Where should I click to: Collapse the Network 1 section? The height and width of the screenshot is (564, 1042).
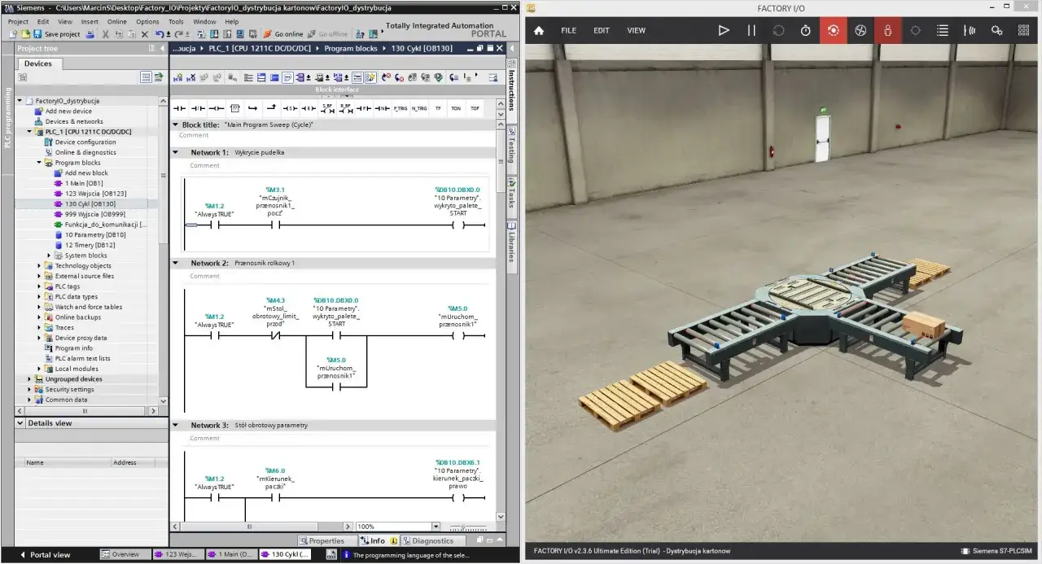175,152
